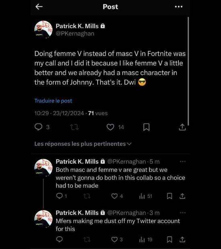Bookmark the "dust off my Twitter account" reply
Viewport: 221px width, 249px height.
point(170,239)
